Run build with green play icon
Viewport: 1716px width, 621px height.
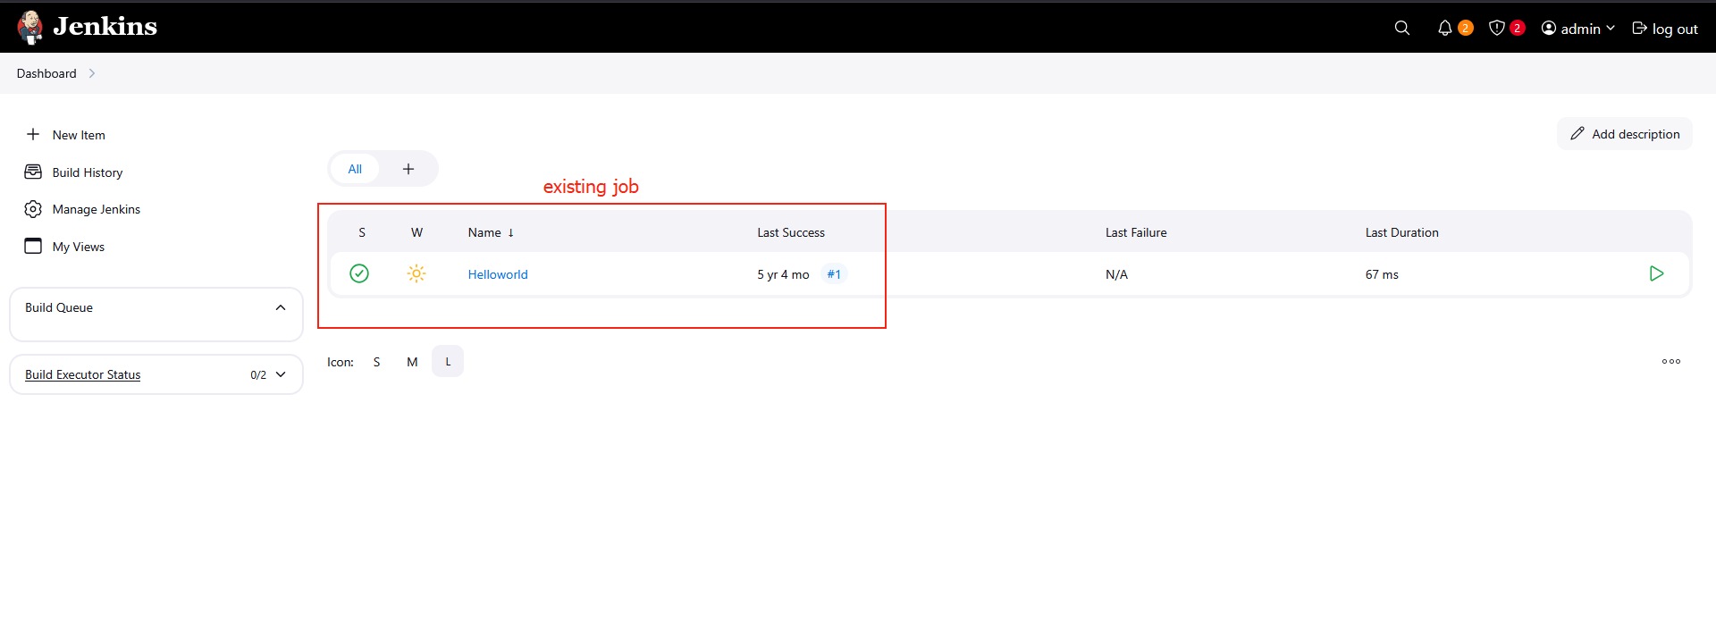1656,273
